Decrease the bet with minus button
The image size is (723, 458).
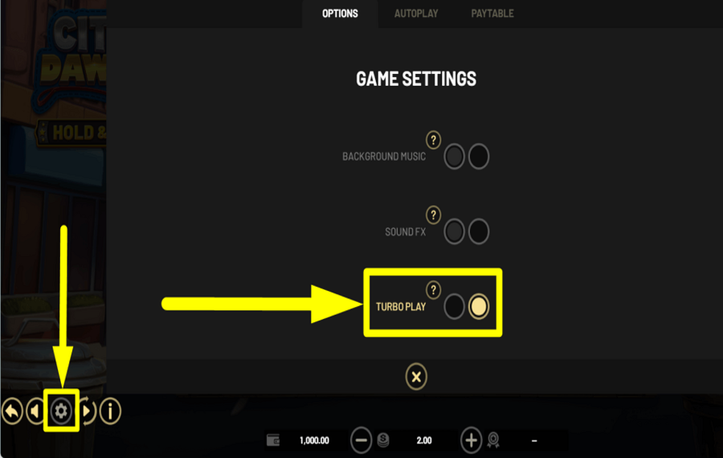pos(361,440)
